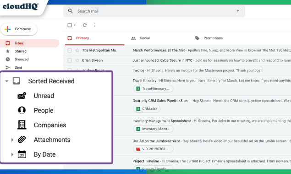Open search options dropdown arrow
The width and height of the screenshot is (291, 174).
coord(238,11)
